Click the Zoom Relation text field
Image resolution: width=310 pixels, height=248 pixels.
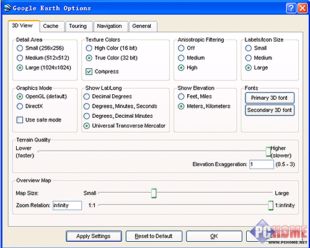pyautogui.click(x=67, y=205)
